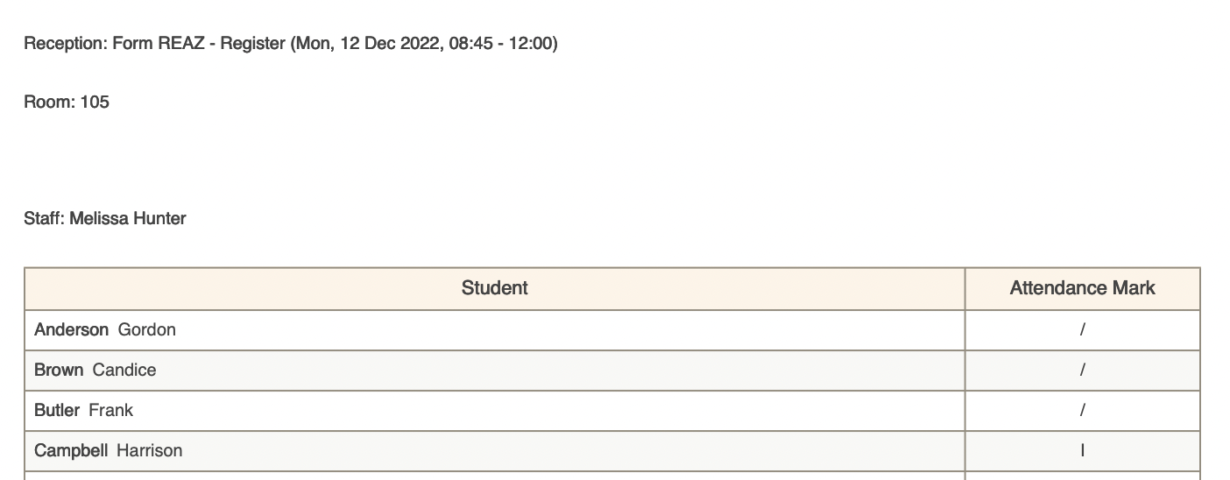The image size is (1230, 480).
Task: Select the surname "Butler" in the table
Action: (x=57, y=410)
